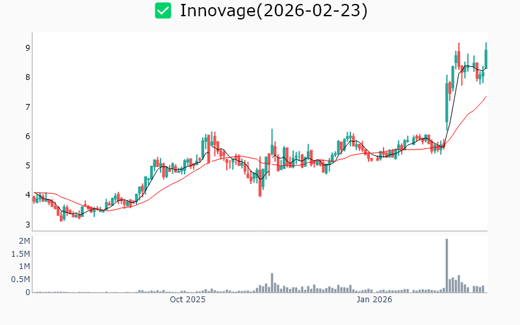Click the price axis label 4
The image size is (520, 325).
27,195
